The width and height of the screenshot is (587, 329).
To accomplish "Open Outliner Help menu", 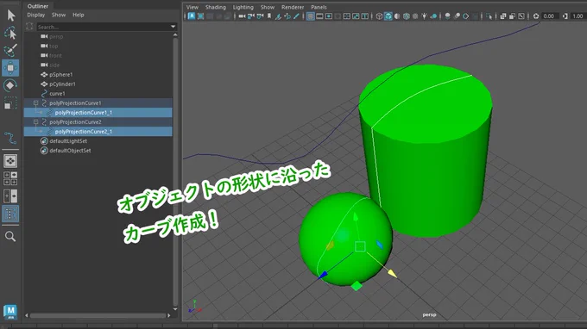I will coord(79,15).
